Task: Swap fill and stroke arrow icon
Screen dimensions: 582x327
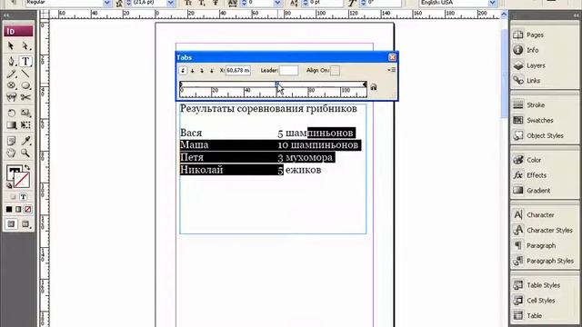Action: 27,167
